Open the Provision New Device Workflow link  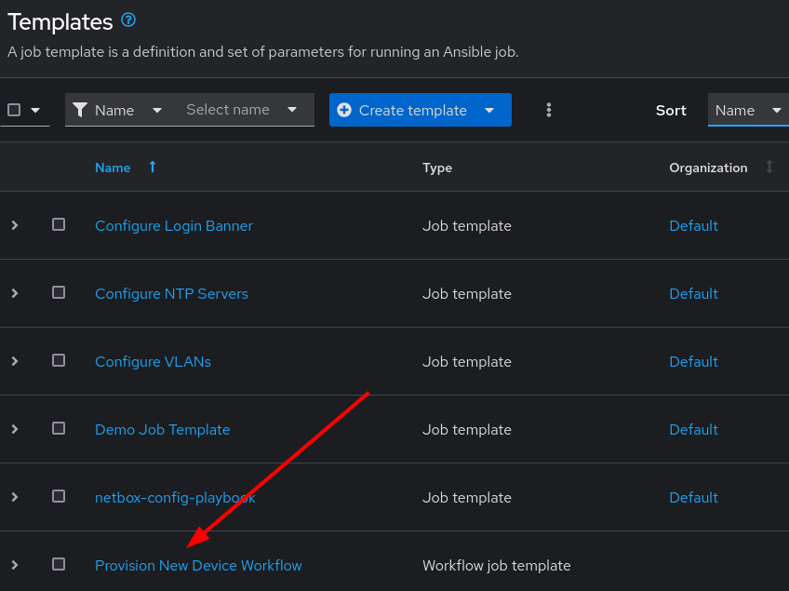[198, 566]
